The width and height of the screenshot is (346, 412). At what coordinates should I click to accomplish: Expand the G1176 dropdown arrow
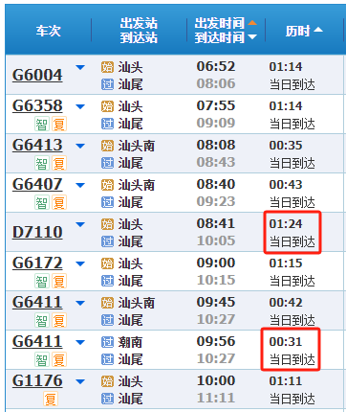pyautogui.click(x=80, y=381)
